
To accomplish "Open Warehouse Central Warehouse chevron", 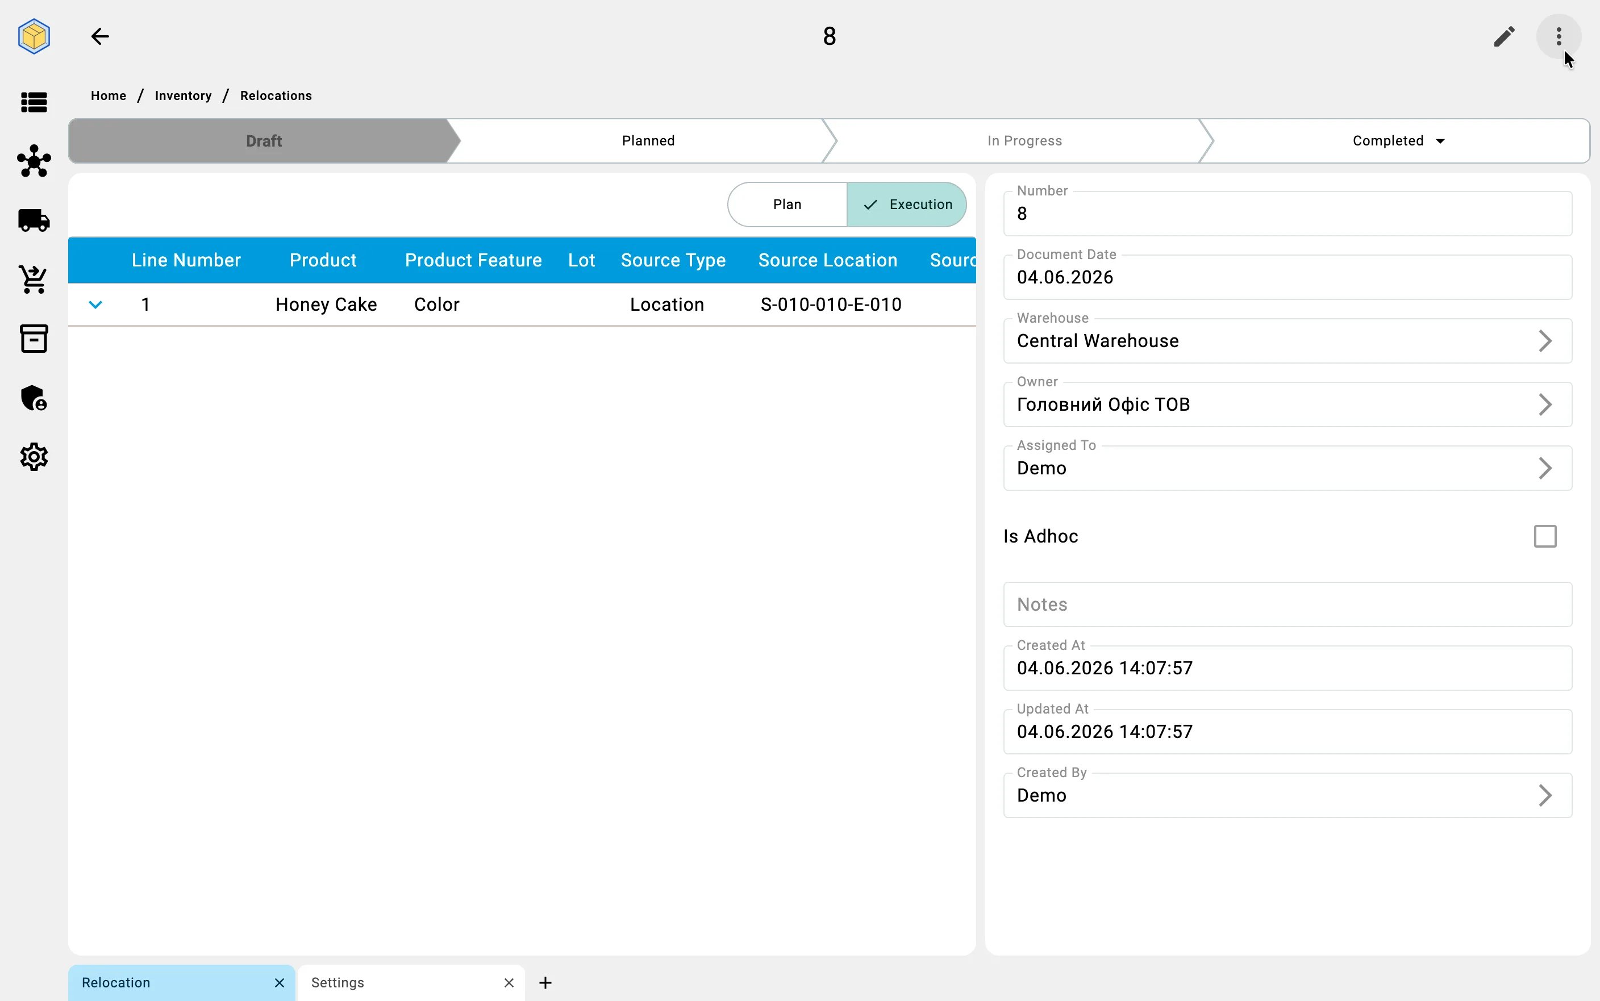I will (1544, 341).
